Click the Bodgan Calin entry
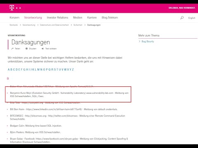Screen dimensions: 198x148 pyautogui.click(x=36, y=126)
